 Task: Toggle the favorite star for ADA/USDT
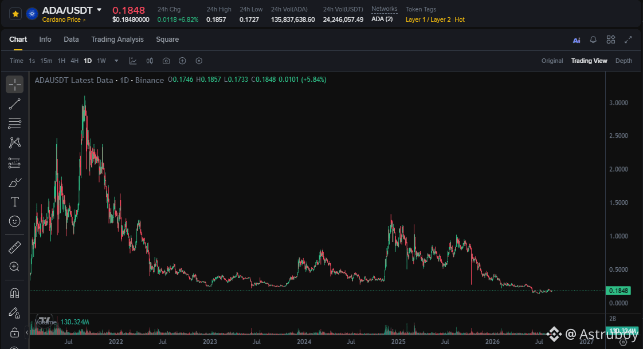click(15, 14)
